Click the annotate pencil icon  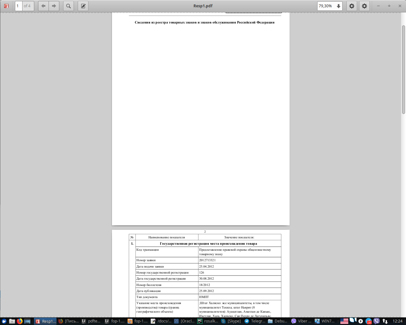pos(83,6)
